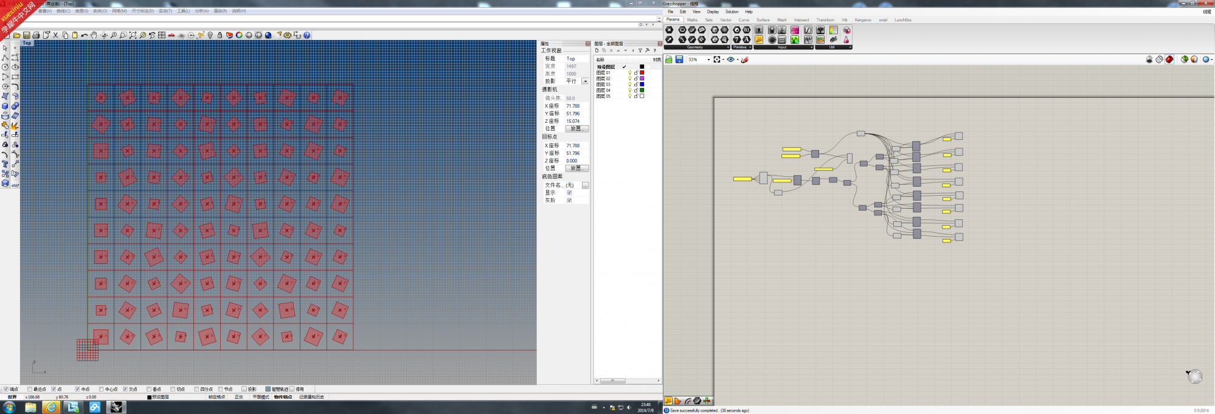Click the Grasshopper sketch pen icon
The width and height of the screenshot is (1215, 414).
coord(745,60)
